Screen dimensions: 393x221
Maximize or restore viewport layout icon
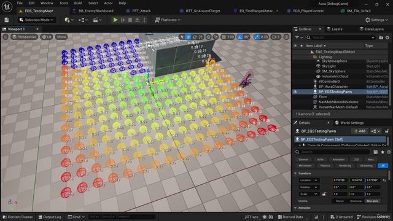[x=286, y=37]
